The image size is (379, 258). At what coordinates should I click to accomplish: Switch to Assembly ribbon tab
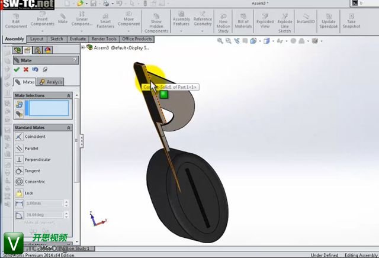(x=14, y=39)
